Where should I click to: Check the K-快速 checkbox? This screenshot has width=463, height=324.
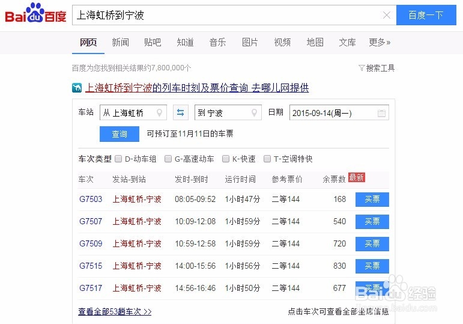[x=226, y=159]
